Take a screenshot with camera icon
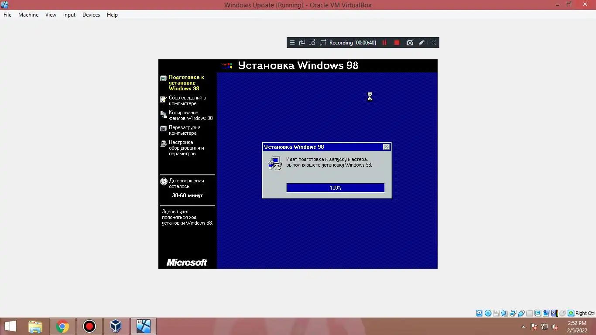The width and height of the screenshot is (596, 335). point(410,43)
